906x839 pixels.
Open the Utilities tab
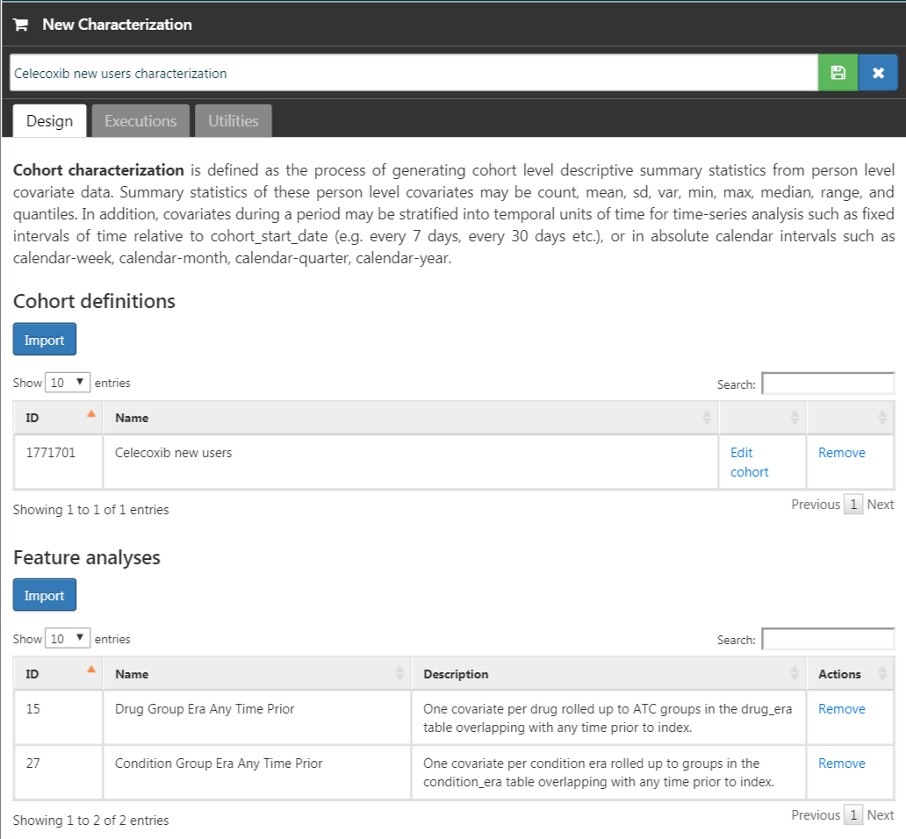tap(234, 121)
